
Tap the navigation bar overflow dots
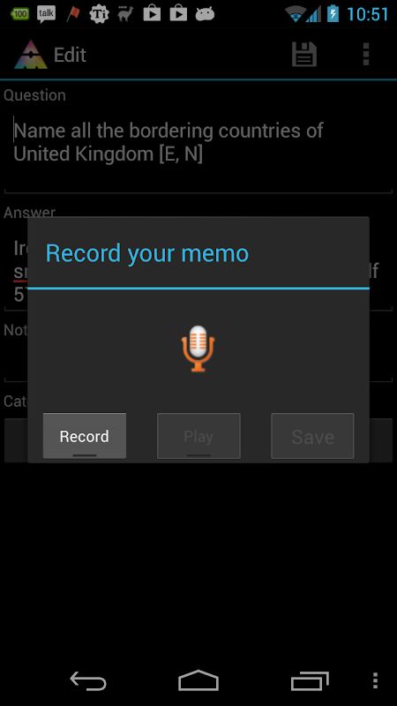tap(376, 680)
